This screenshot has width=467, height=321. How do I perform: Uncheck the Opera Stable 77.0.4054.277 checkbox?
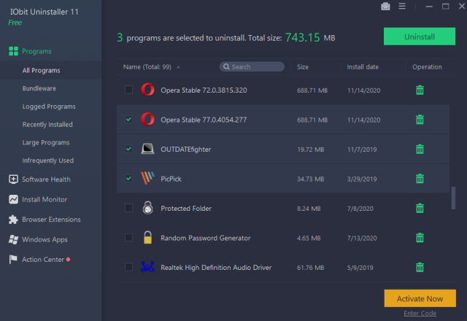[x=128, y=119]
